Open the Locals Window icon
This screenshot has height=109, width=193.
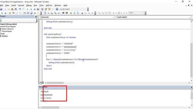24,13
